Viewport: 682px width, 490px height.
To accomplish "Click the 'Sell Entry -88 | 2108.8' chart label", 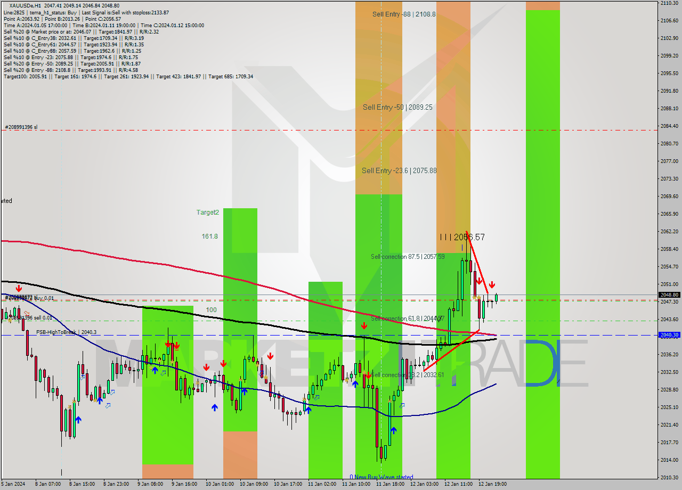I will (x=404, y=14).
